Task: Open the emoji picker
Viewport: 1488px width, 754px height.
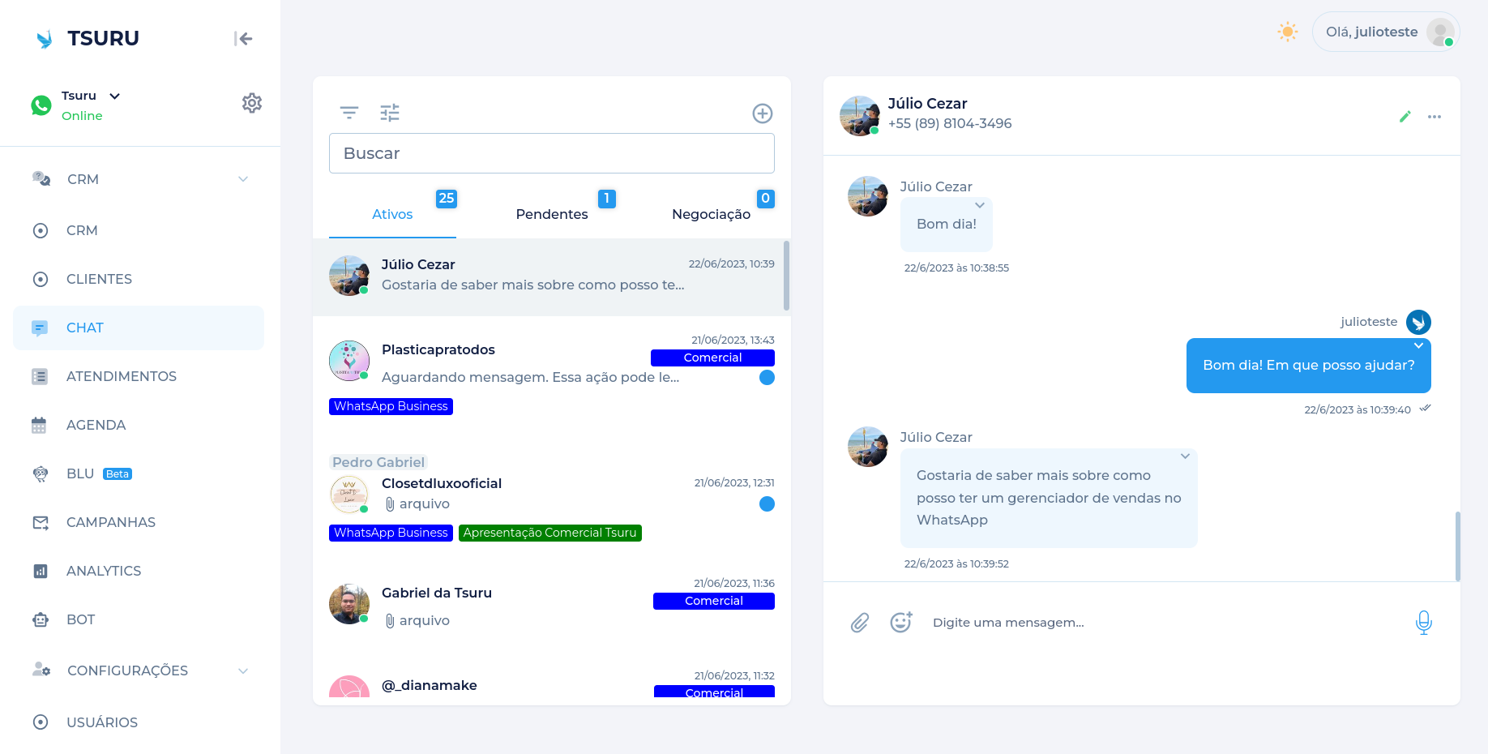Action: [x=901, y=622]
